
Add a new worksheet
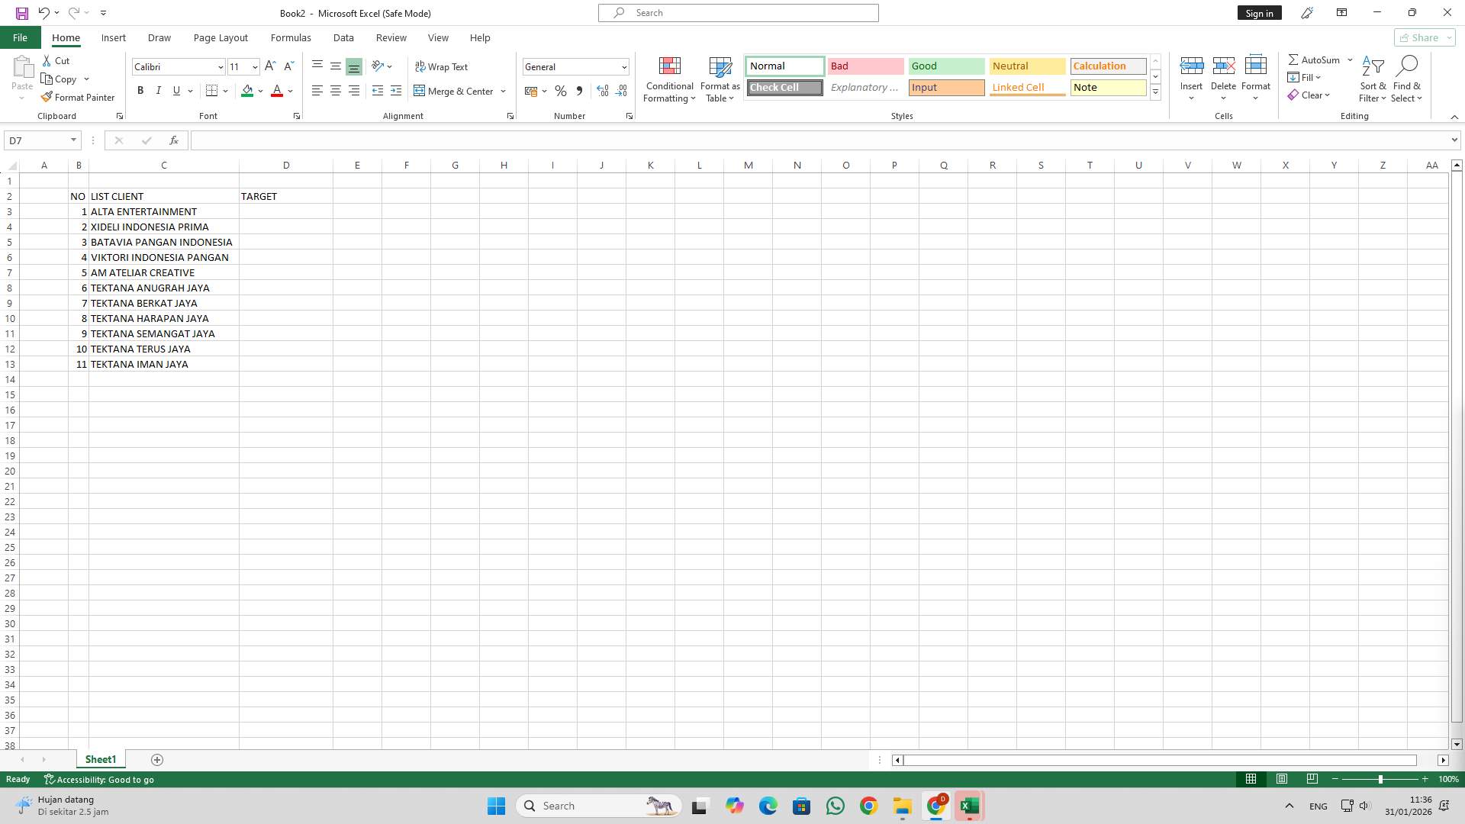[x=157, y=759]
